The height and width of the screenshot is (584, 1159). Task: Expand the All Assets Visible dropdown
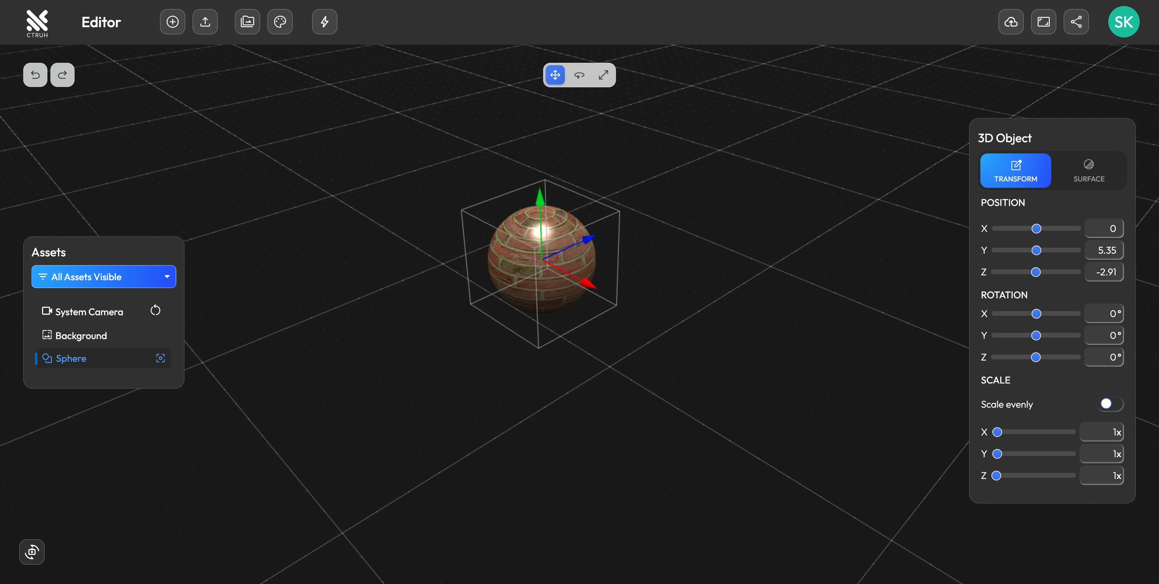click(x=104, y=277)
